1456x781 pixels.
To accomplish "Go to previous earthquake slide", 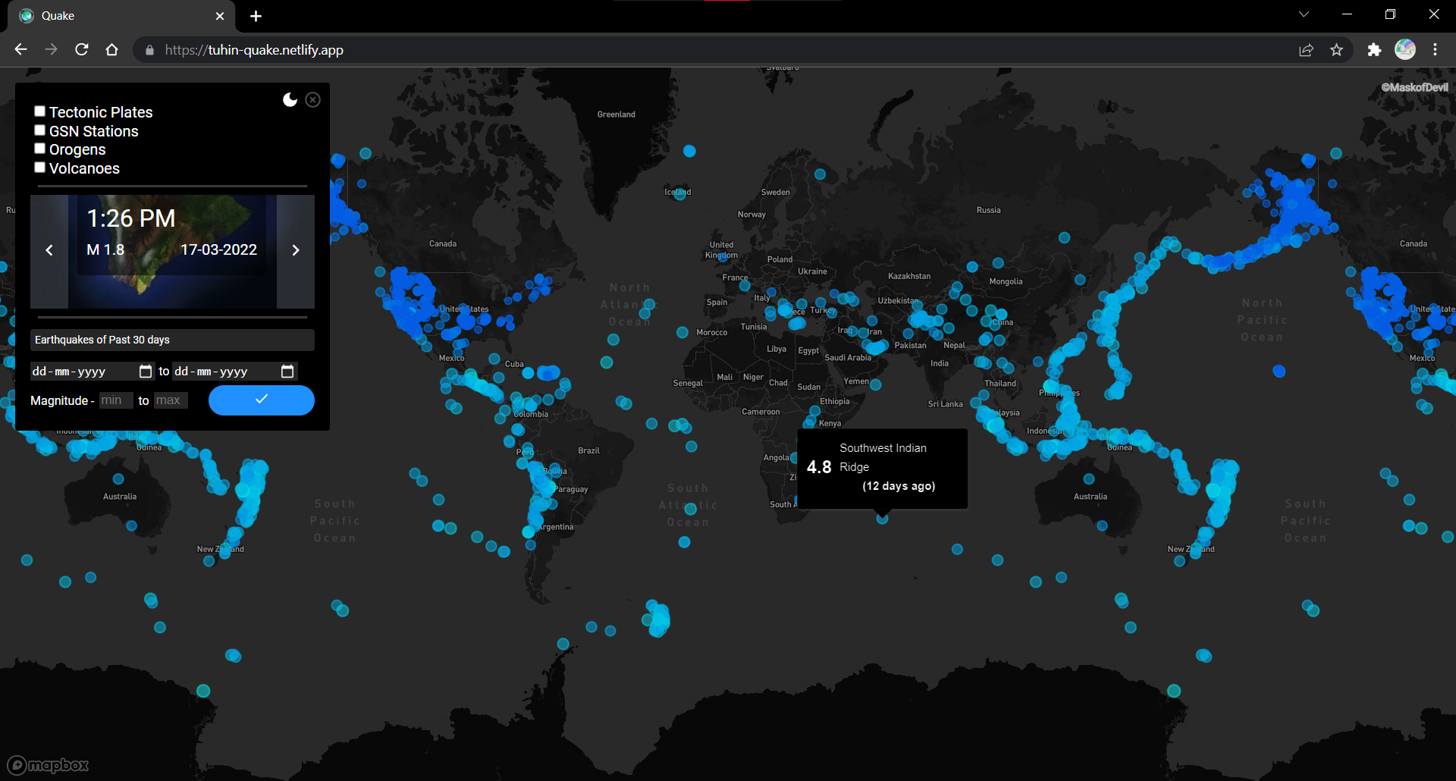I will pyautogui.click(x=49, y=250).
